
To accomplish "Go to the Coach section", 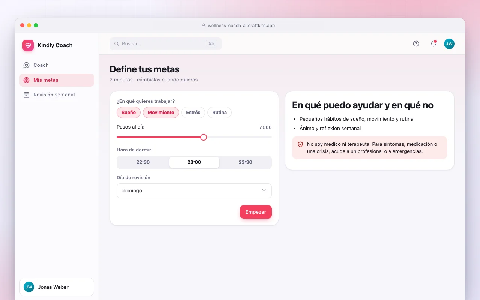I will (57, 65).
